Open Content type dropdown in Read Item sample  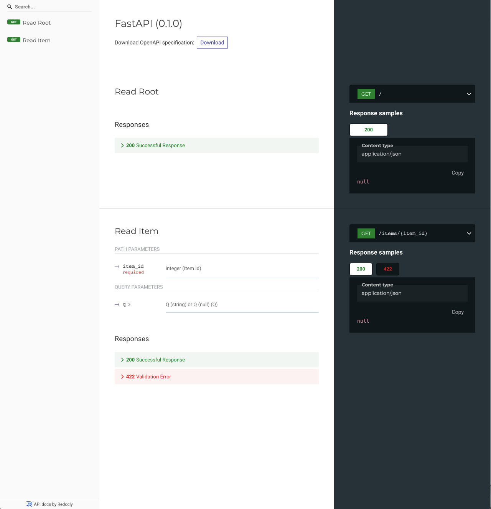point(412,293)
